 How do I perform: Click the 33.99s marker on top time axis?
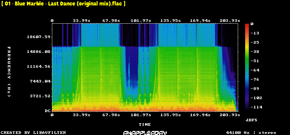click(x=82, y=21)
